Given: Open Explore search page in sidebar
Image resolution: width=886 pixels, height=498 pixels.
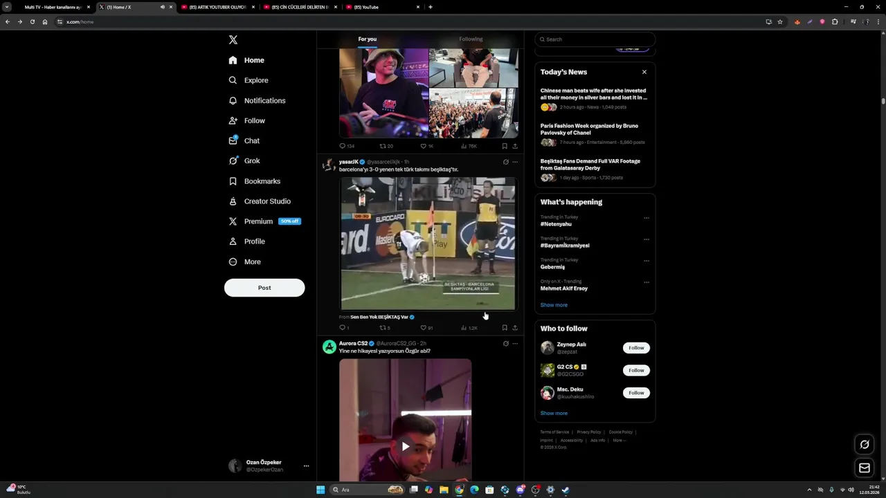Looking at the screenshot, I should (x=248, y=80).
